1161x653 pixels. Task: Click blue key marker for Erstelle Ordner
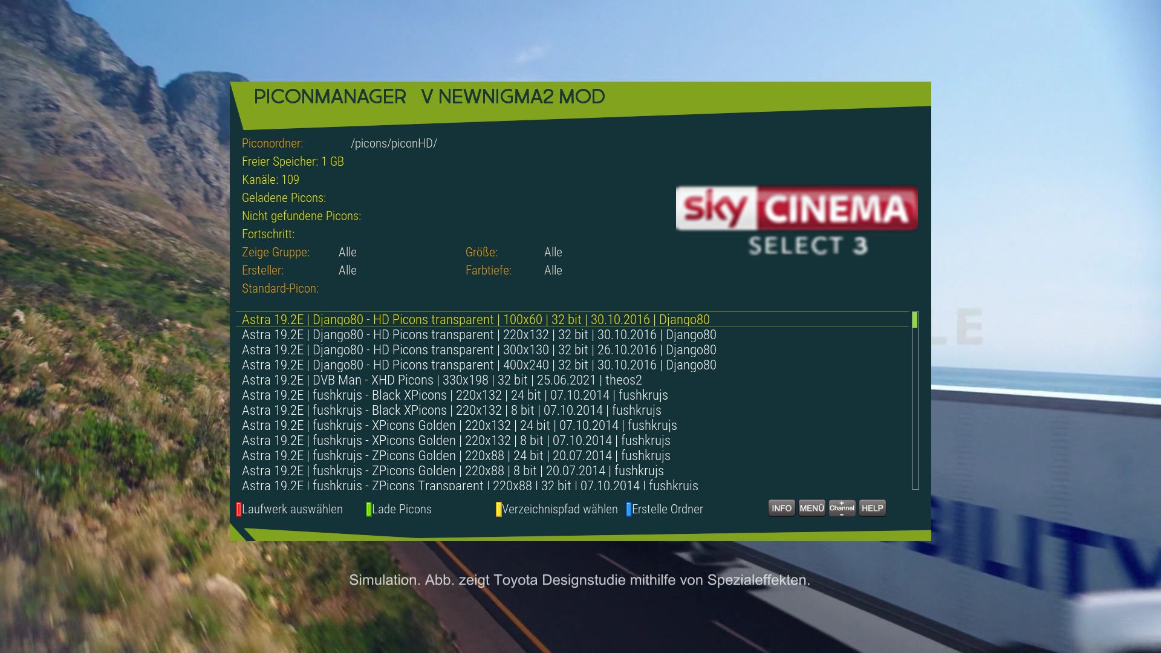[628, 509]
